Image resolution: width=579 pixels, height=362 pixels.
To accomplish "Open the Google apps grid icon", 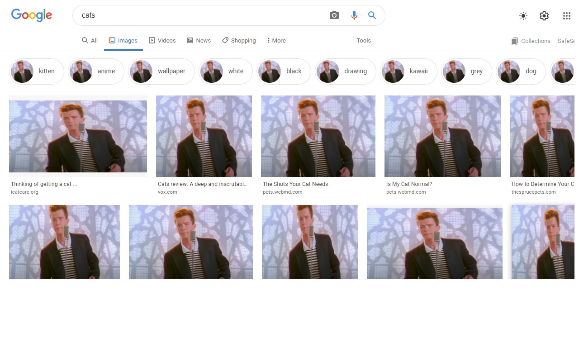I will [x=566, y=16].
